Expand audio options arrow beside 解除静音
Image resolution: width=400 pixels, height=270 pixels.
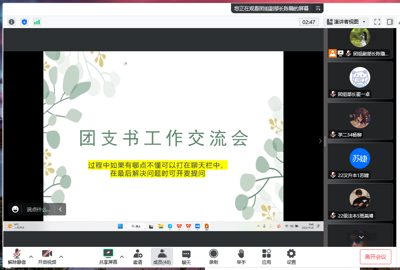pos(31,256)
